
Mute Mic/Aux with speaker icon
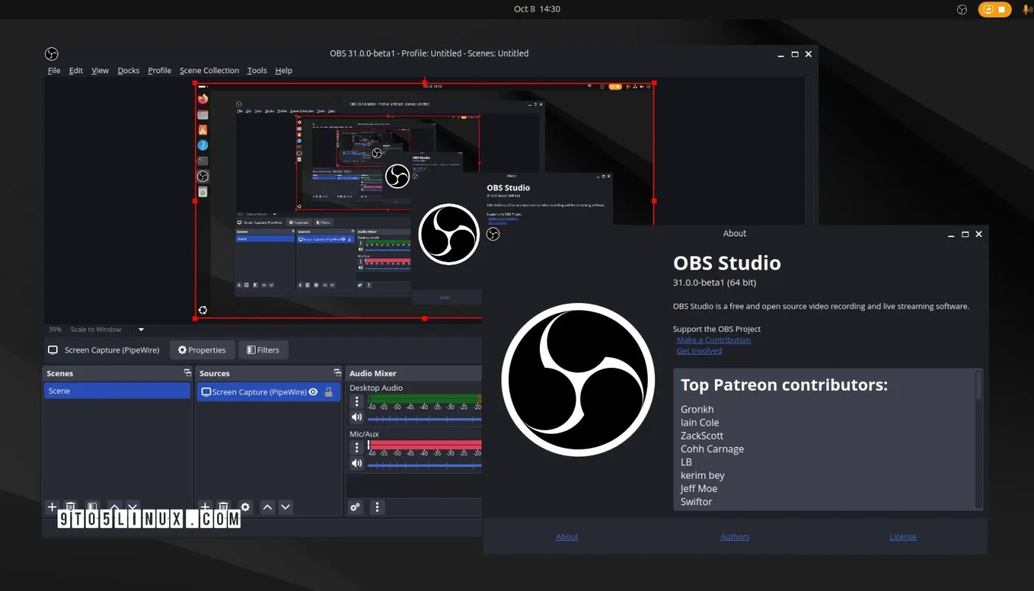[x=357, y=463]
